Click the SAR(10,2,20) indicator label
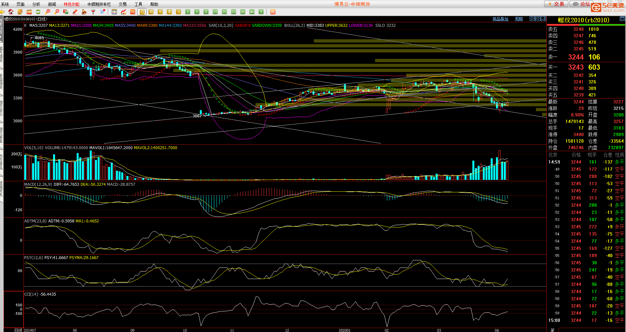Screen dimensions: 626x332 221,26
